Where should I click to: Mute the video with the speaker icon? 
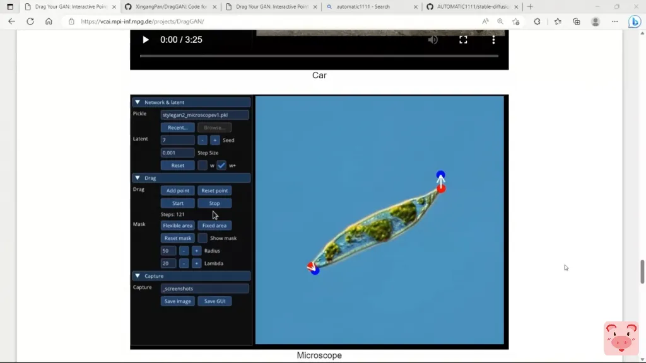pos(433,40)
